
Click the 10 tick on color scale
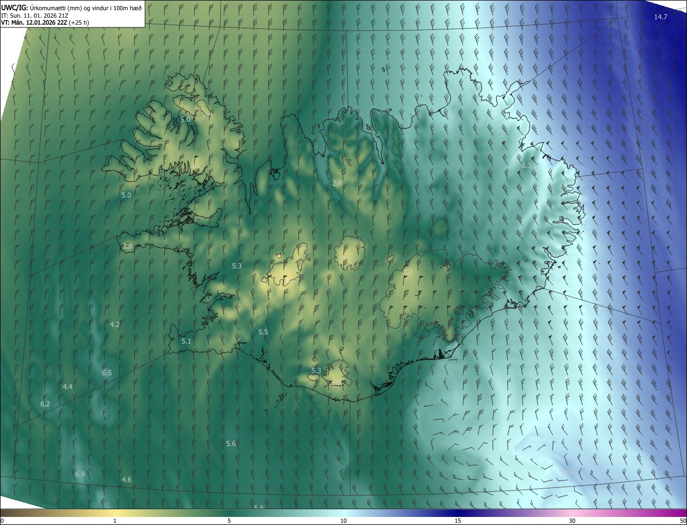coord(343,521)
